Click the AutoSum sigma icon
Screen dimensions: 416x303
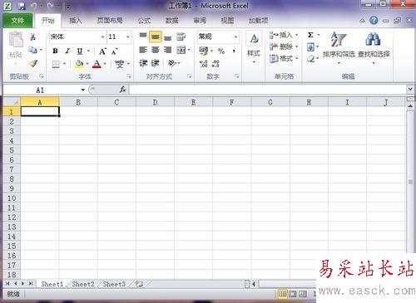(310, 35)
